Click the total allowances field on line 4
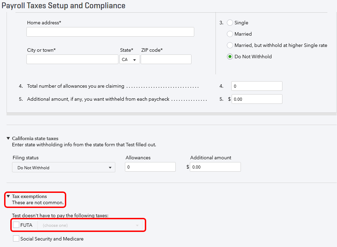The image size is (337, 247). pos(257,86)
